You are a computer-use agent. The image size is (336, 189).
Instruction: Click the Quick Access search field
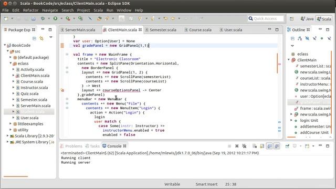266,19
